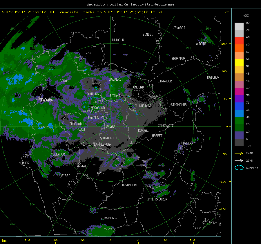Click the SINDHANUR city label

pos(179,105)
